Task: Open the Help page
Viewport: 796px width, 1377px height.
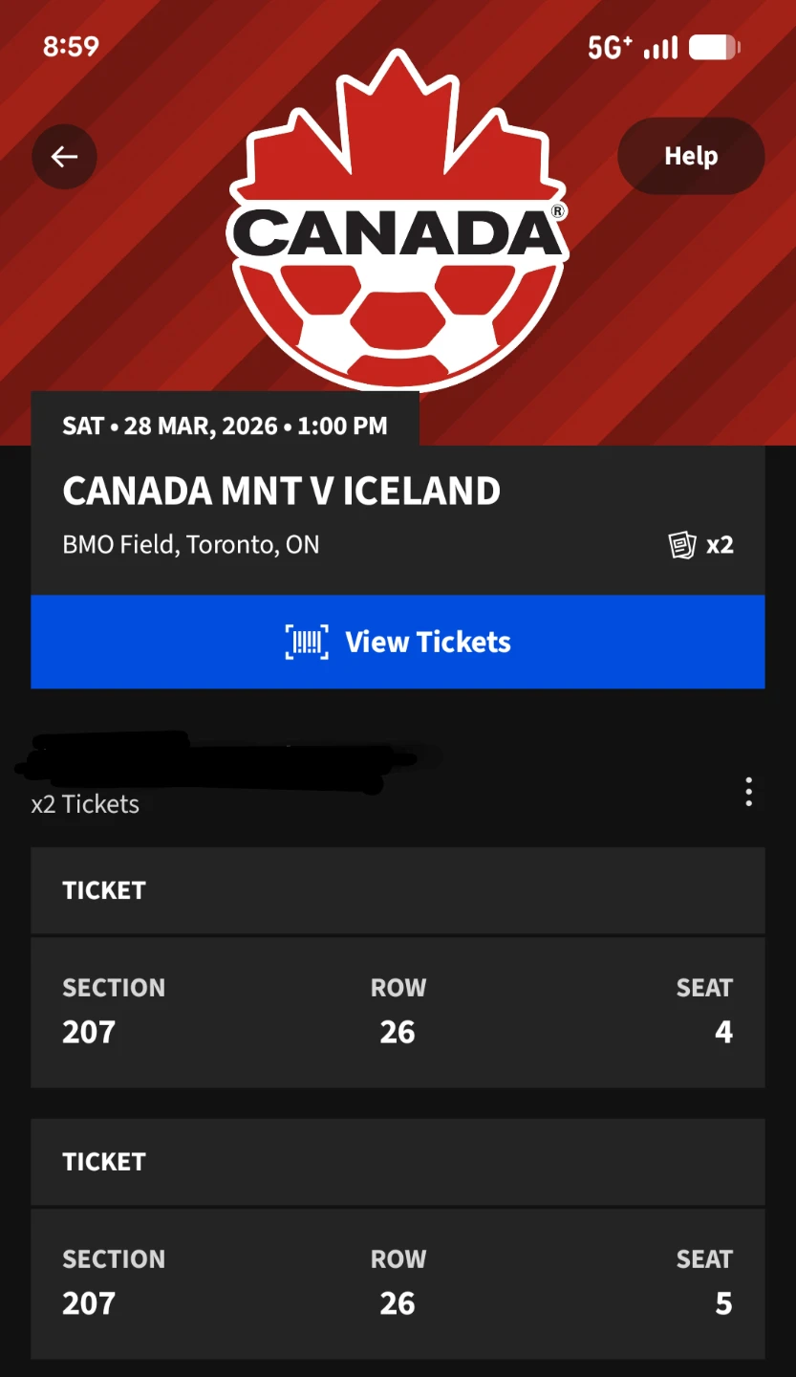Action: [691, 156]
